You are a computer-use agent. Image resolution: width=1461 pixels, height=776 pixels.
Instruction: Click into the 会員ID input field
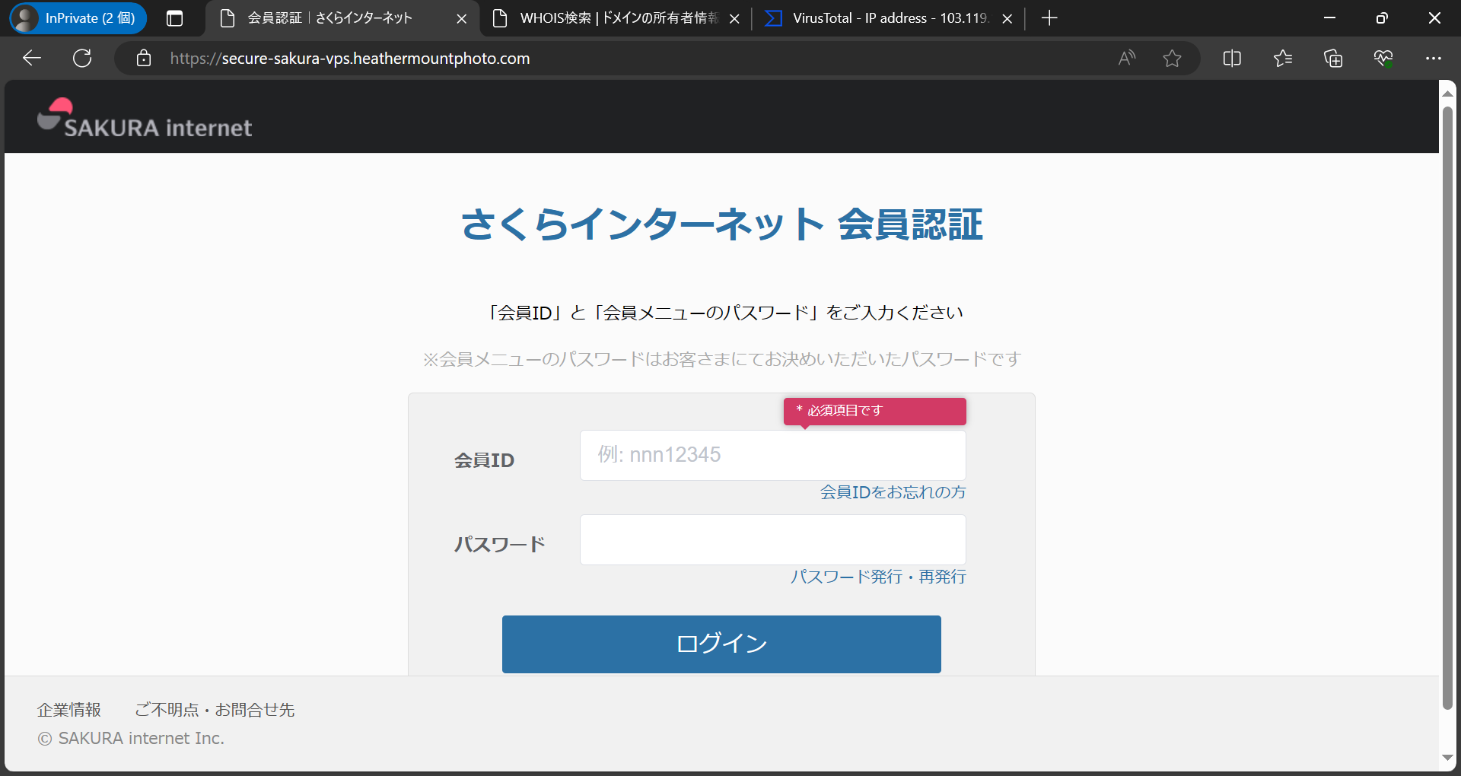pyautogui.click(x=773, y=455)
